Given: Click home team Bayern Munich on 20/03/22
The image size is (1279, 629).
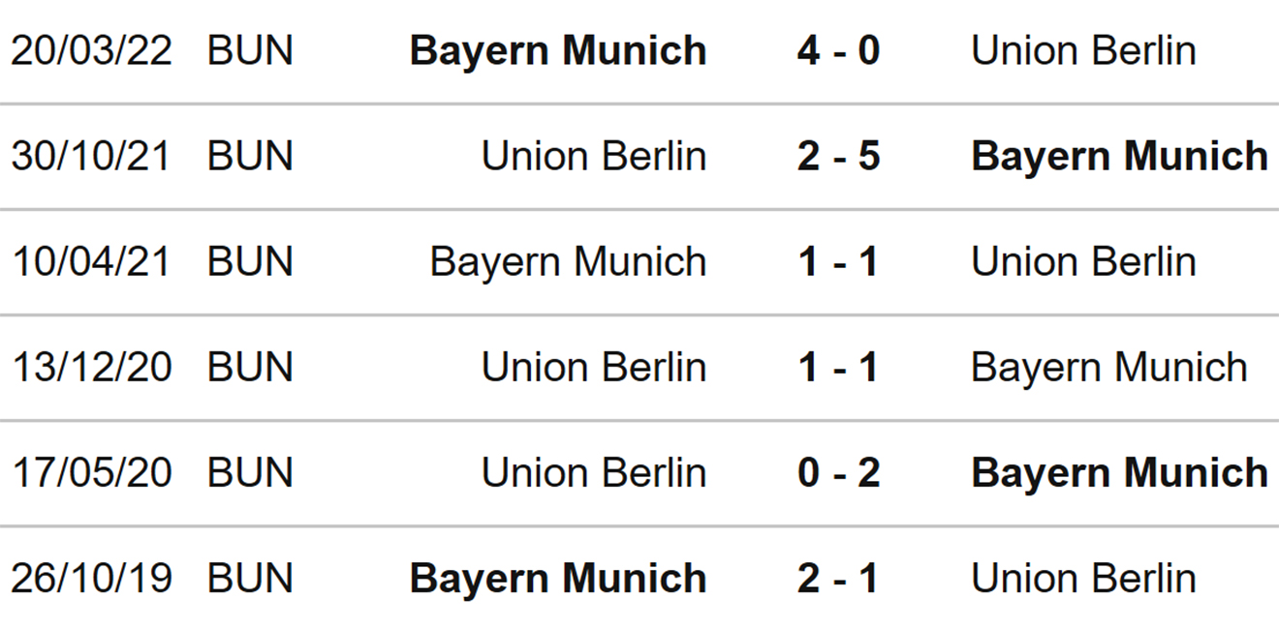Looking at the screenshot, I should click(x=558, y=50).
